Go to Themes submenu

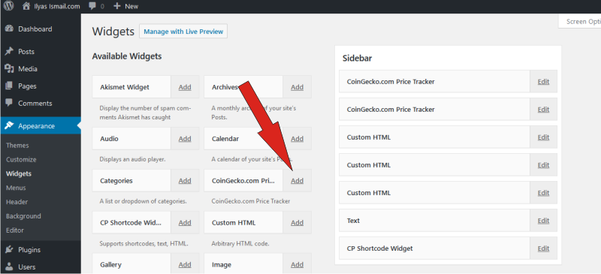[17, 145]
